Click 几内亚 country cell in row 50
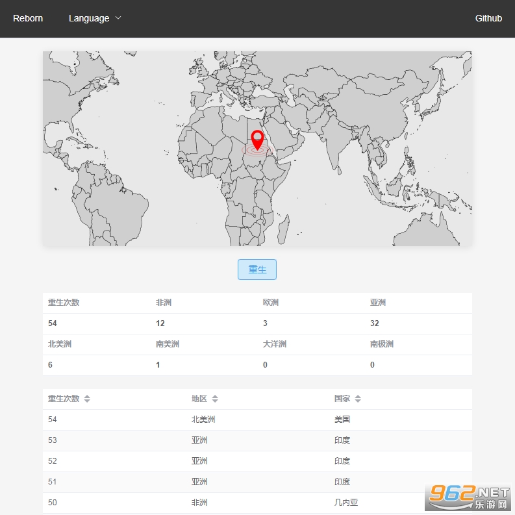Screen dimensions: 515x515 (x=346, y=503)
